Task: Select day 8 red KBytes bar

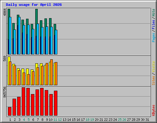Action: (x=42, y=102)
